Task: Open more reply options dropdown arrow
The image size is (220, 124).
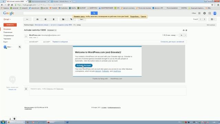Action: click(186, 35)
